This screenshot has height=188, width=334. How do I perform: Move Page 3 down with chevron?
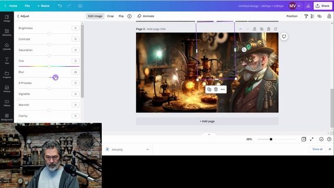point(247,29)
